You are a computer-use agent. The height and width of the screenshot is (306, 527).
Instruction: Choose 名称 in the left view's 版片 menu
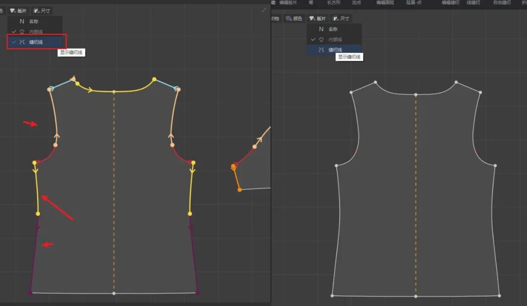coord(35,21)
